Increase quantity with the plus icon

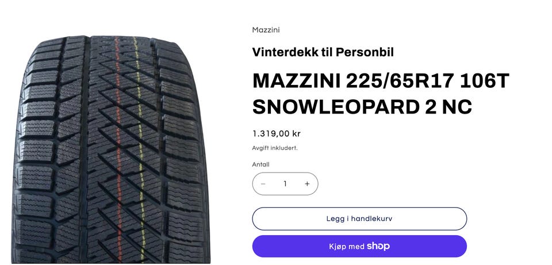pos(307,184)
